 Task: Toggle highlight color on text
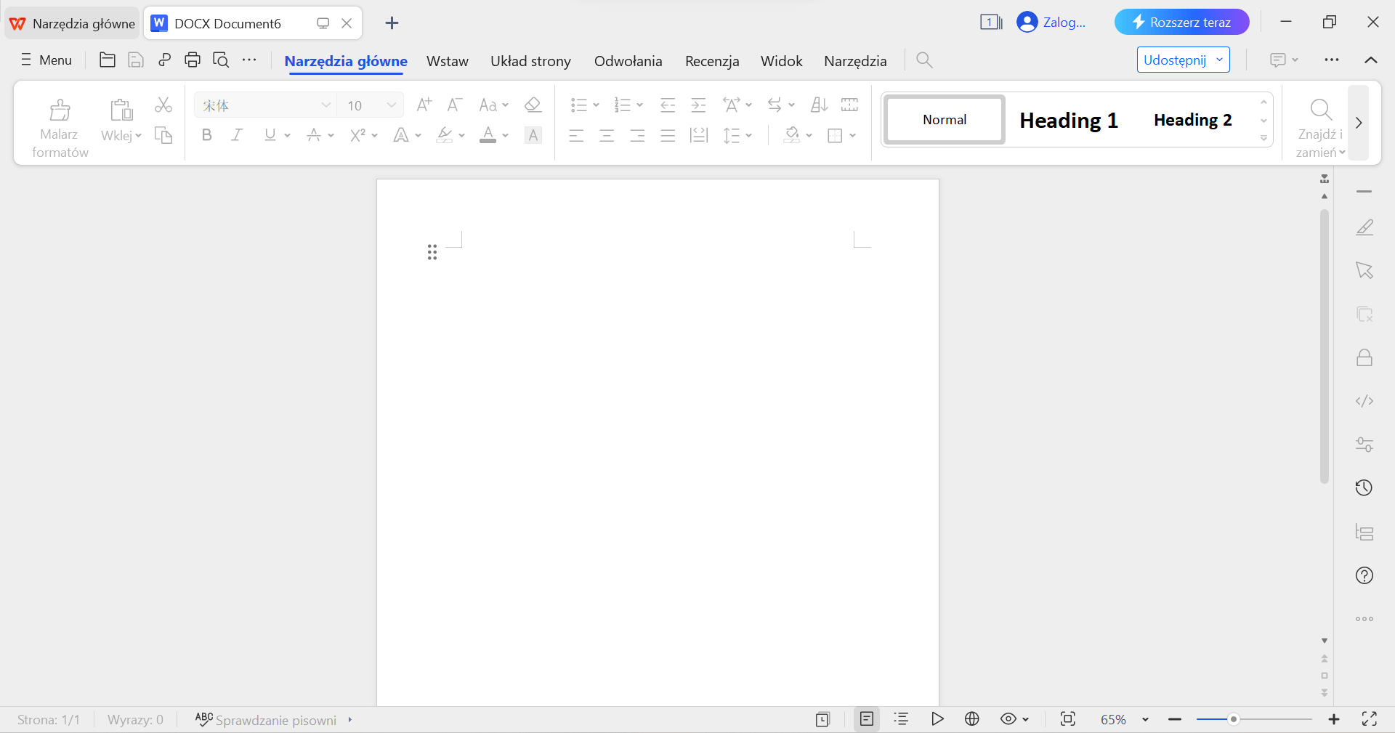pos(445,135)
